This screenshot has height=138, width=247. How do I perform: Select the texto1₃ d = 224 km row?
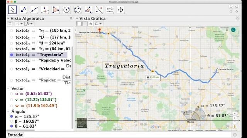[40, 43]
